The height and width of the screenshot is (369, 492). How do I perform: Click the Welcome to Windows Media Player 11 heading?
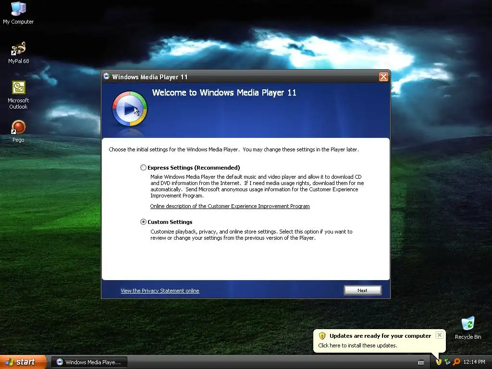click(x=224, y=93)
